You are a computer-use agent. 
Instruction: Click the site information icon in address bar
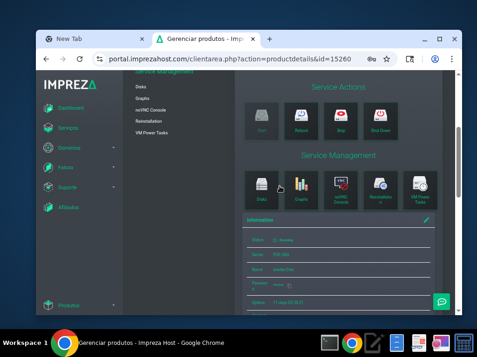100,59
